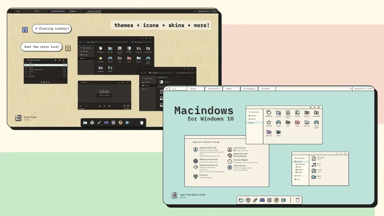Open Ease of Access category
This screenshot has height=216, width=384.
tap(240, 166)
